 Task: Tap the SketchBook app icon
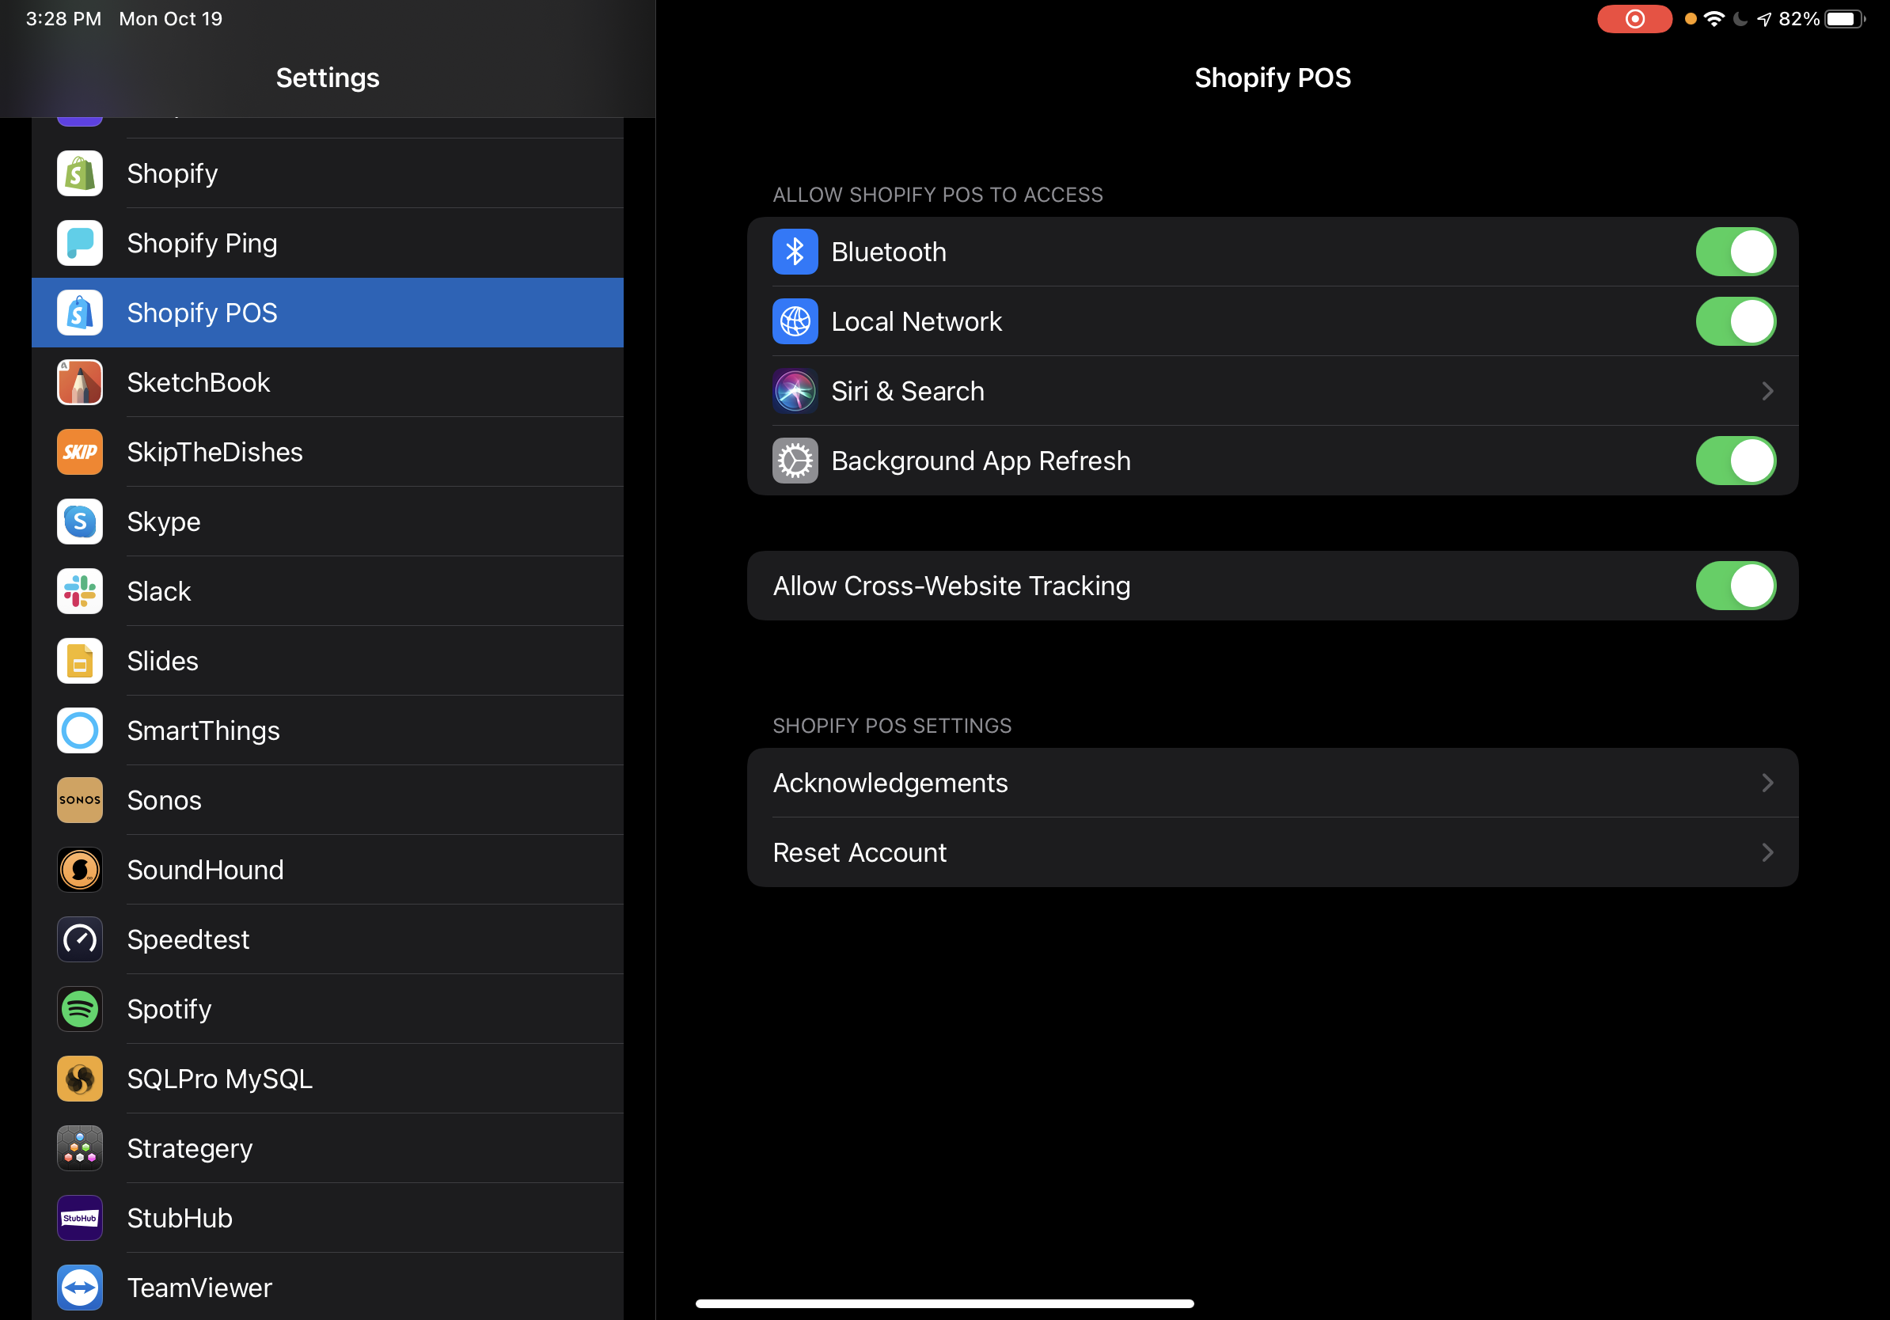click(80, 383)
